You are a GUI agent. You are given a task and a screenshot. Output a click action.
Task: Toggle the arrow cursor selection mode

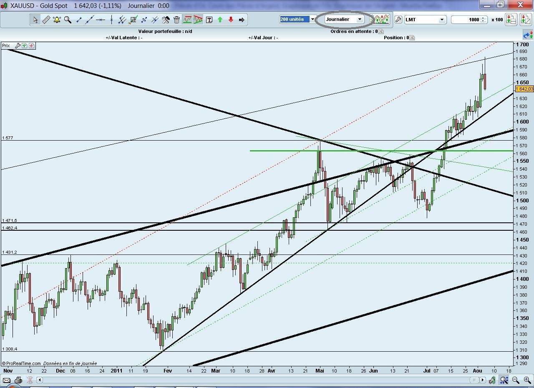(x=35, y=20)
